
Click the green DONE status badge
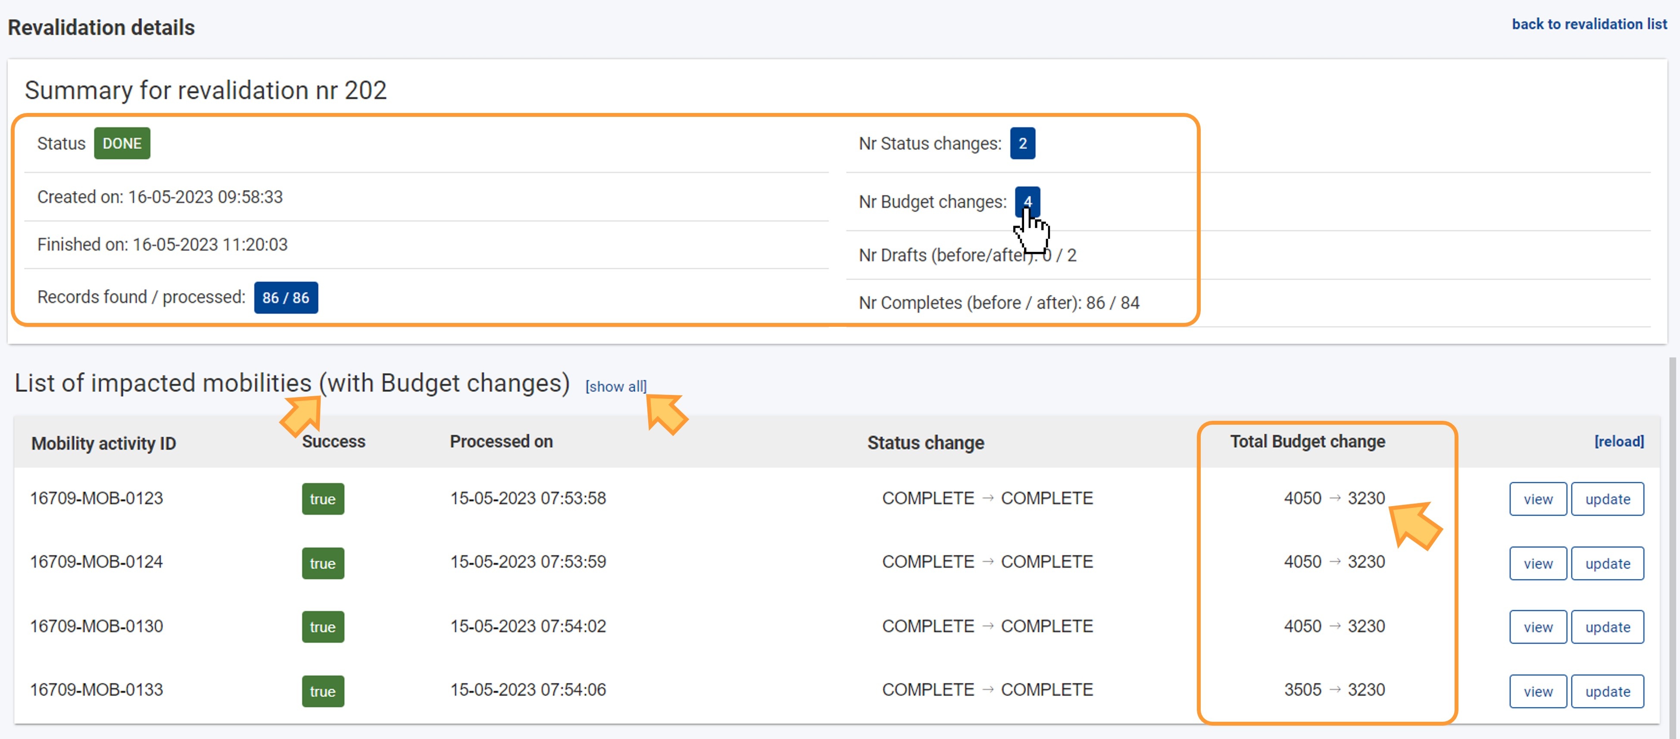(122, 144)
